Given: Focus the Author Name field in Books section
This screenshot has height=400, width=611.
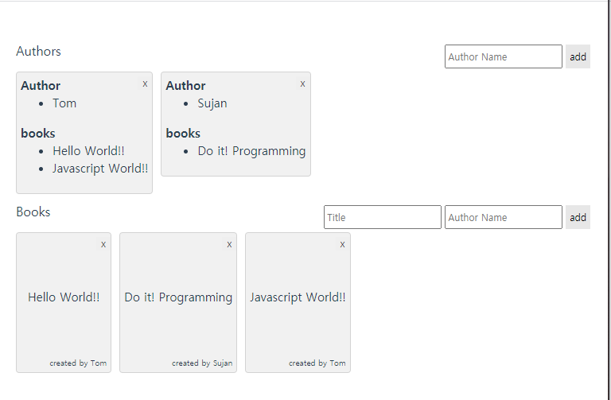Looking at the screenshot, I should click(504, 217).
